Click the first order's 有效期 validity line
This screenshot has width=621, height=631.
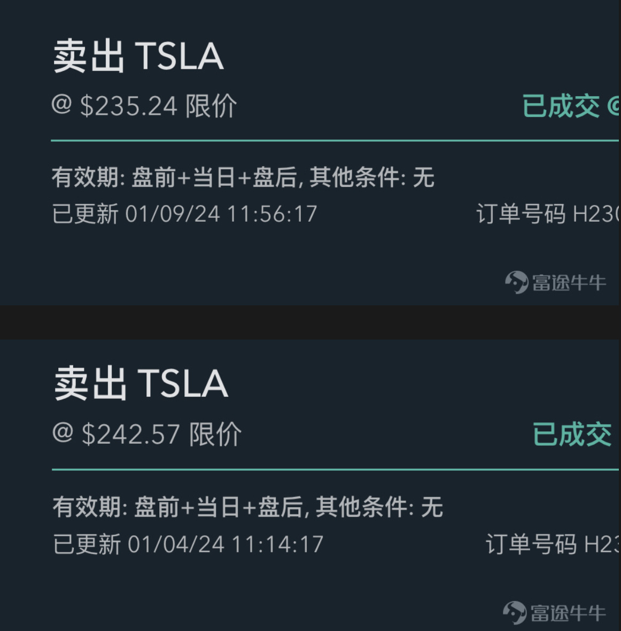(243, 177)
